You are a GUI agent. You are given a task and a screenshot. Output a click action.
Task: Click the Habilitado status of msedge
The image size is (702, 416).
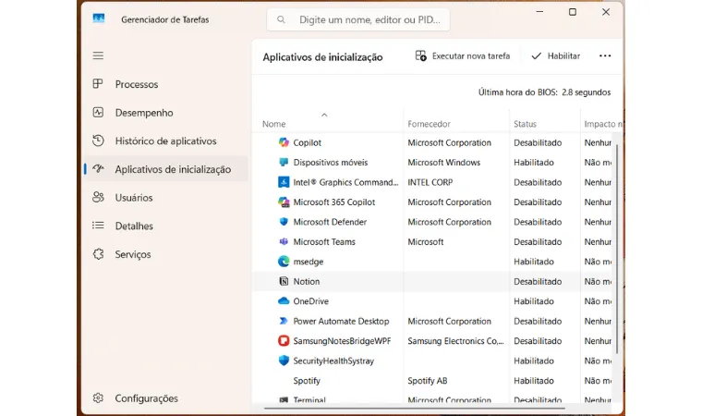point(534,262)
